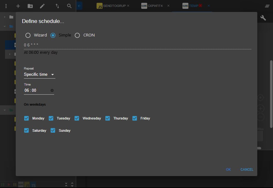Click the JS filter icon at bottom
This screenshot has height=188, width=273.
27,185
